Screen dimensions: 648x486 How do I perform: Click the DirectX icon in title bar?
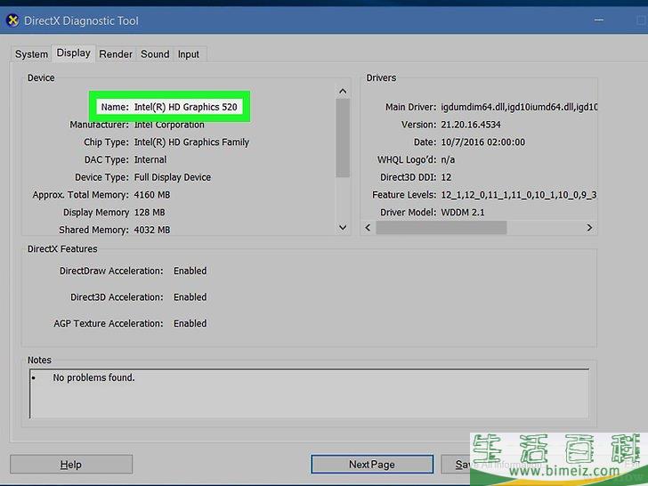[12, 20]
